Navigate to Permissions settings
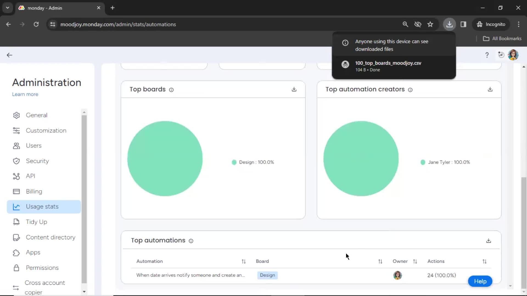Screen dimensions: 527x296 [x=42, y=267]
